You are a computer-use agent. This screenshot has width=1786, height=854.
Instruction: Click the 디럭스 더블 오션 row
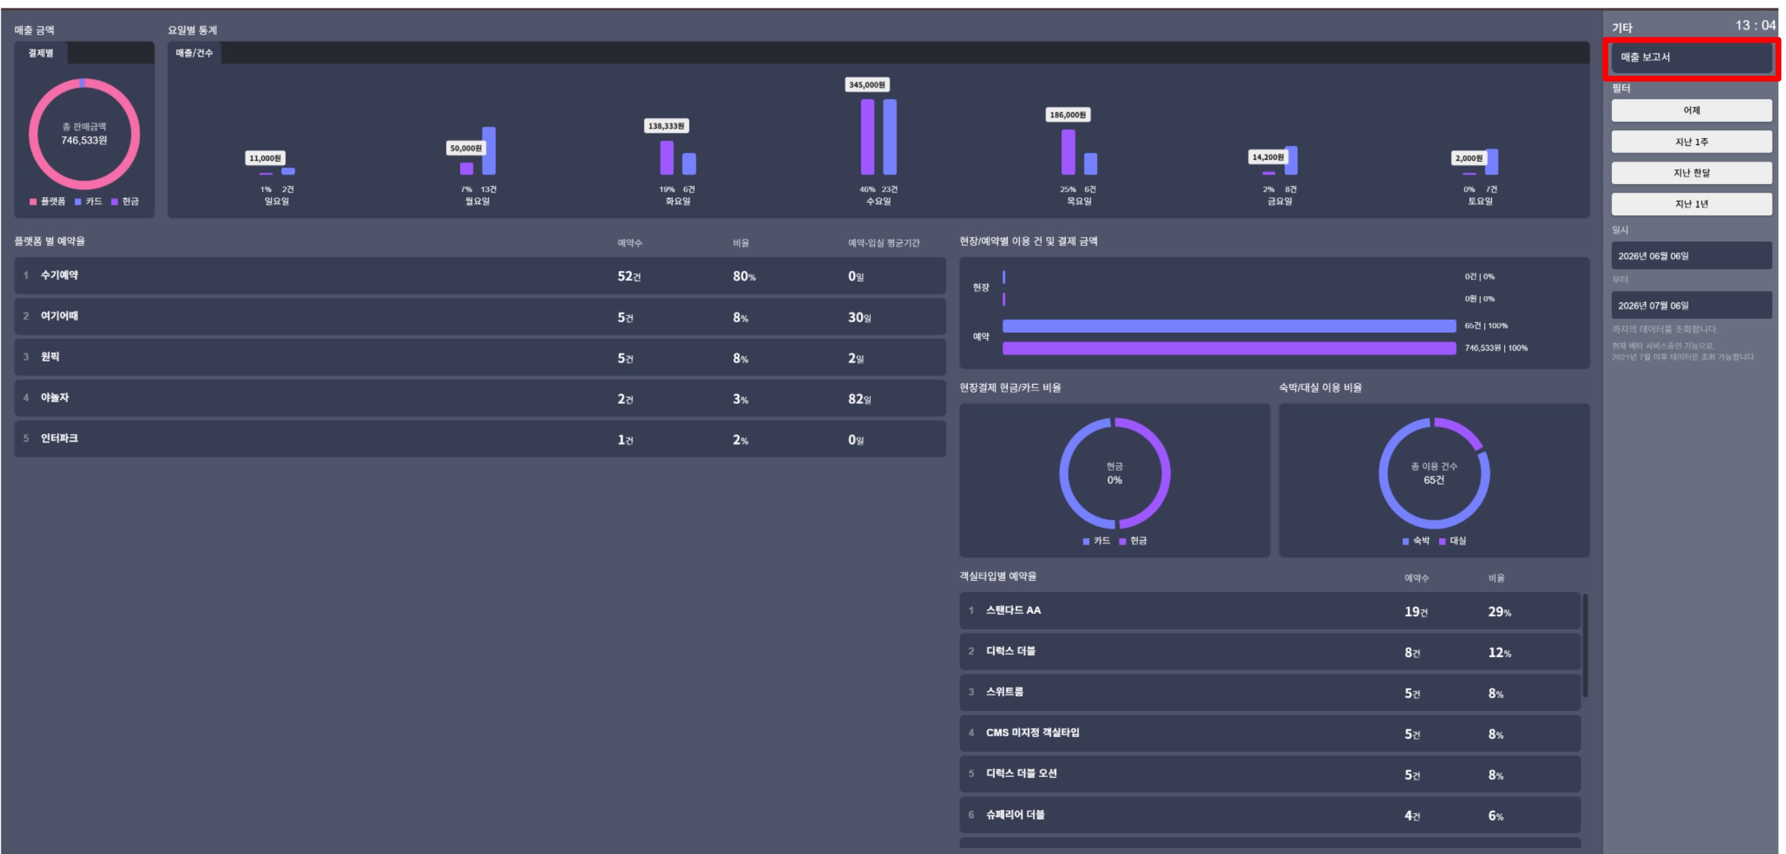point(1270,774)
